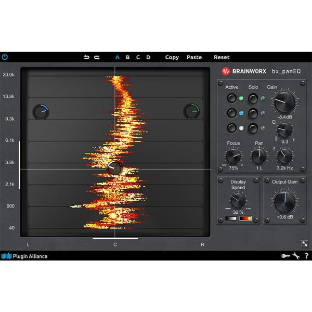The image size is (312, 312).
Task: Click the Output Gain knob
Action: click(x=285, y=202)
